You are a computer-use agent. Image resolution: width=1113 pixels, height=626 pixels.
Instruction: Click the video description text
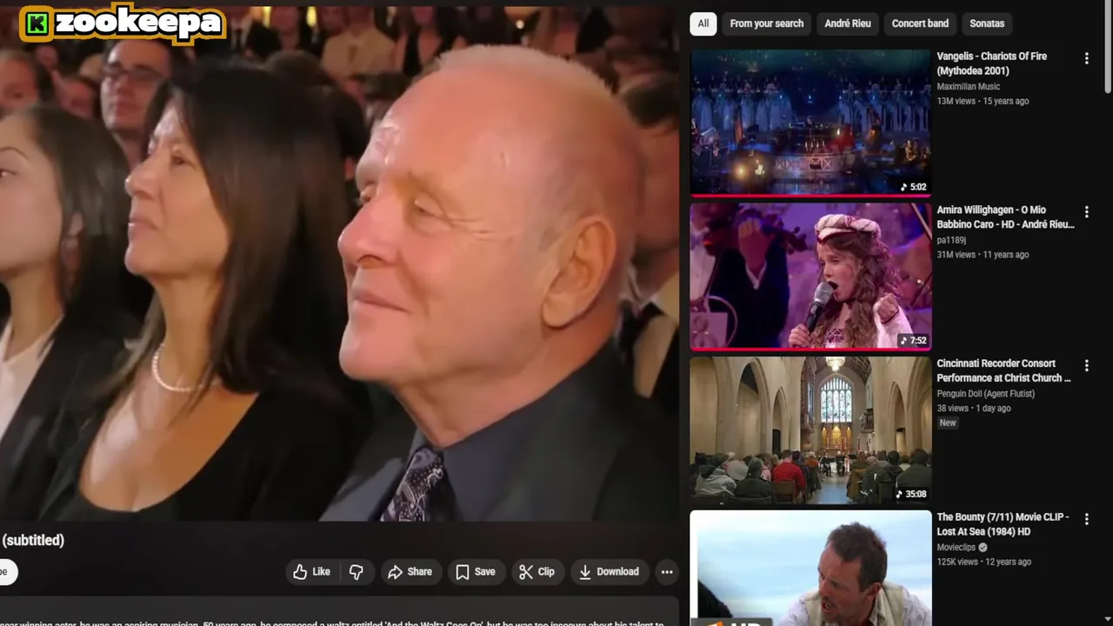332,623
